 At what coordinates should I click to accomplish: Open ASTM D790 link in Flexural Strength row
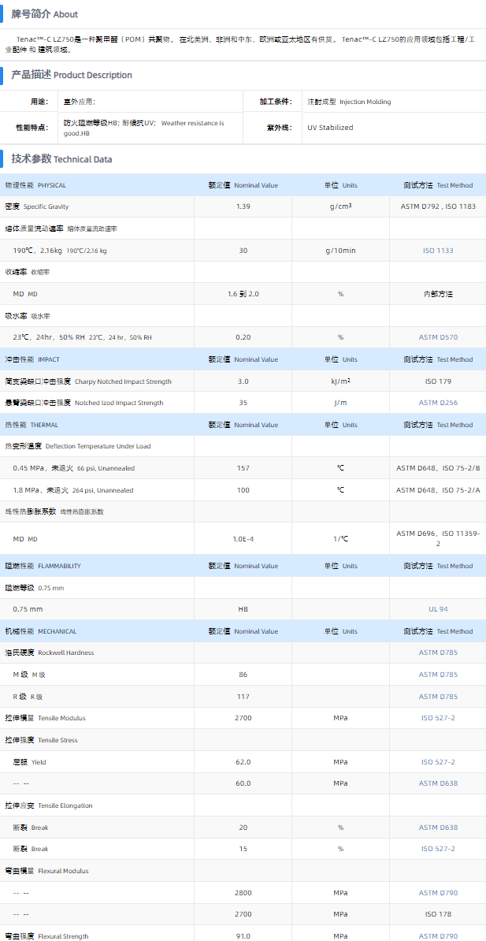438,935
